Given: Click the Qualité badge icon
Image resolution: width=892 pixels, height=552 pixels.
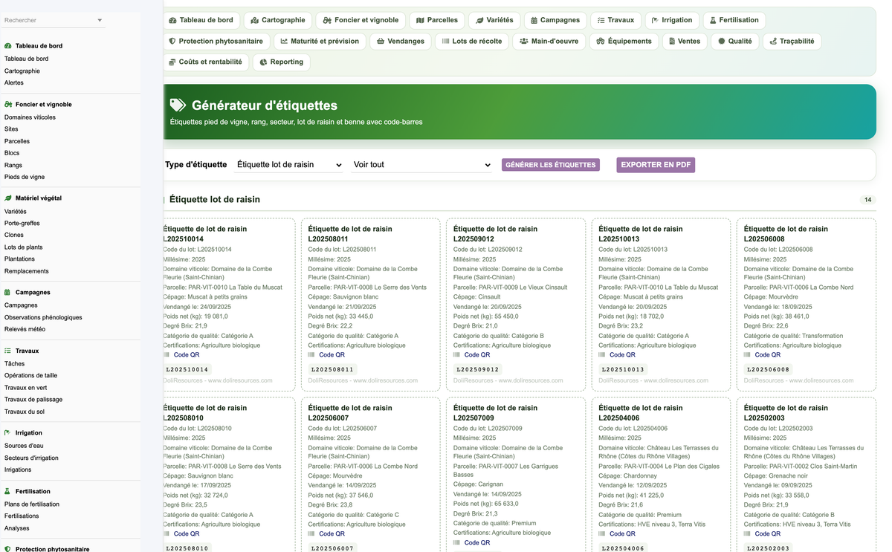Looking at the screenshot, I should tap(721, 42).
